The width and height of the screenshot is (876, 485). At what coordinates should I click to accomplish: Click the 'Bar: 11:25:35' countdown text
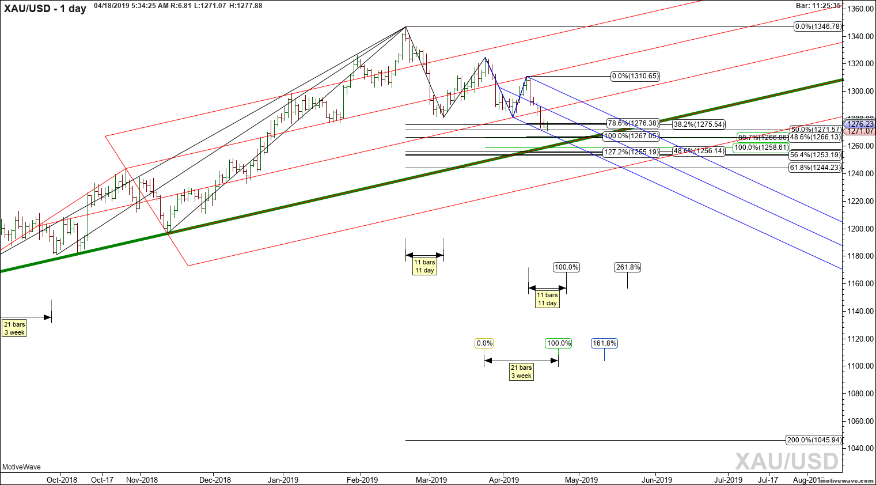point(818,6)
